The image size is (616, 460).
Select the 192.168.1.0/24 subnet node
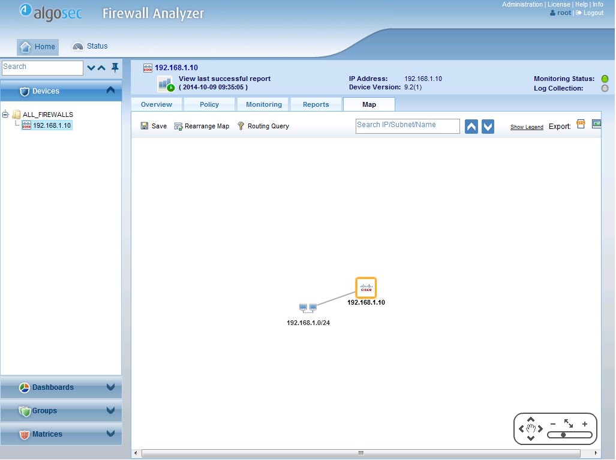[x=308, y=308]
